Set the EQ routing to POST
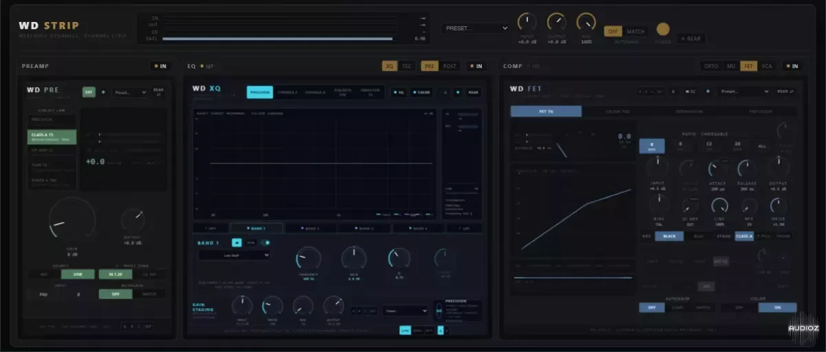The width and height of the screenshot is (826, 352). point(449,66)
